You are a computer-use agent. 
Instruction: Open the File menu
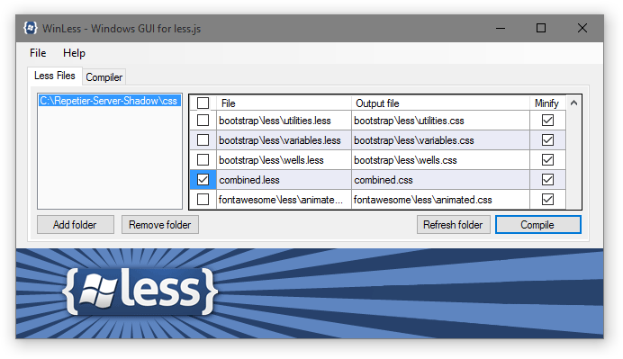[38, 53]
